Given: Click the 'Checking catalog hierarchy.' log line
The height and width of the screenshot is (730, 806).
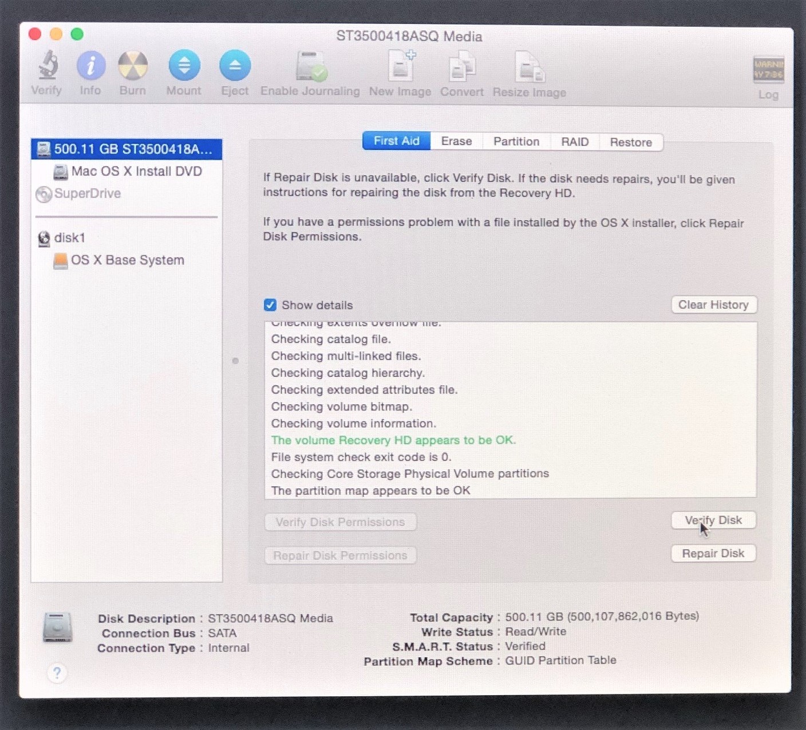Looking at the screenshot, I should point(347,373).
